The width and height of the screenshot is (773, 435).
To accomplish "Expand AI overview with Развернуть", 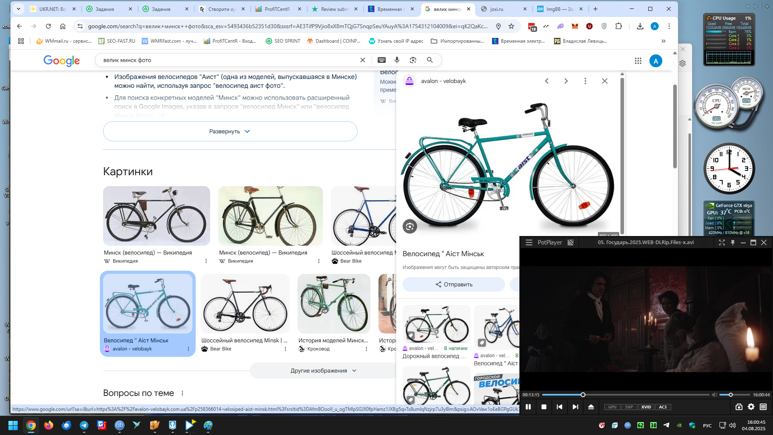I will click(230, 131).
